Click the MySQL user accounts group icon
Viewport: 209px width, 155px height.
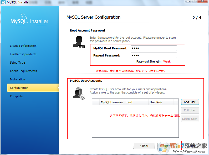[x=79, y=93]
